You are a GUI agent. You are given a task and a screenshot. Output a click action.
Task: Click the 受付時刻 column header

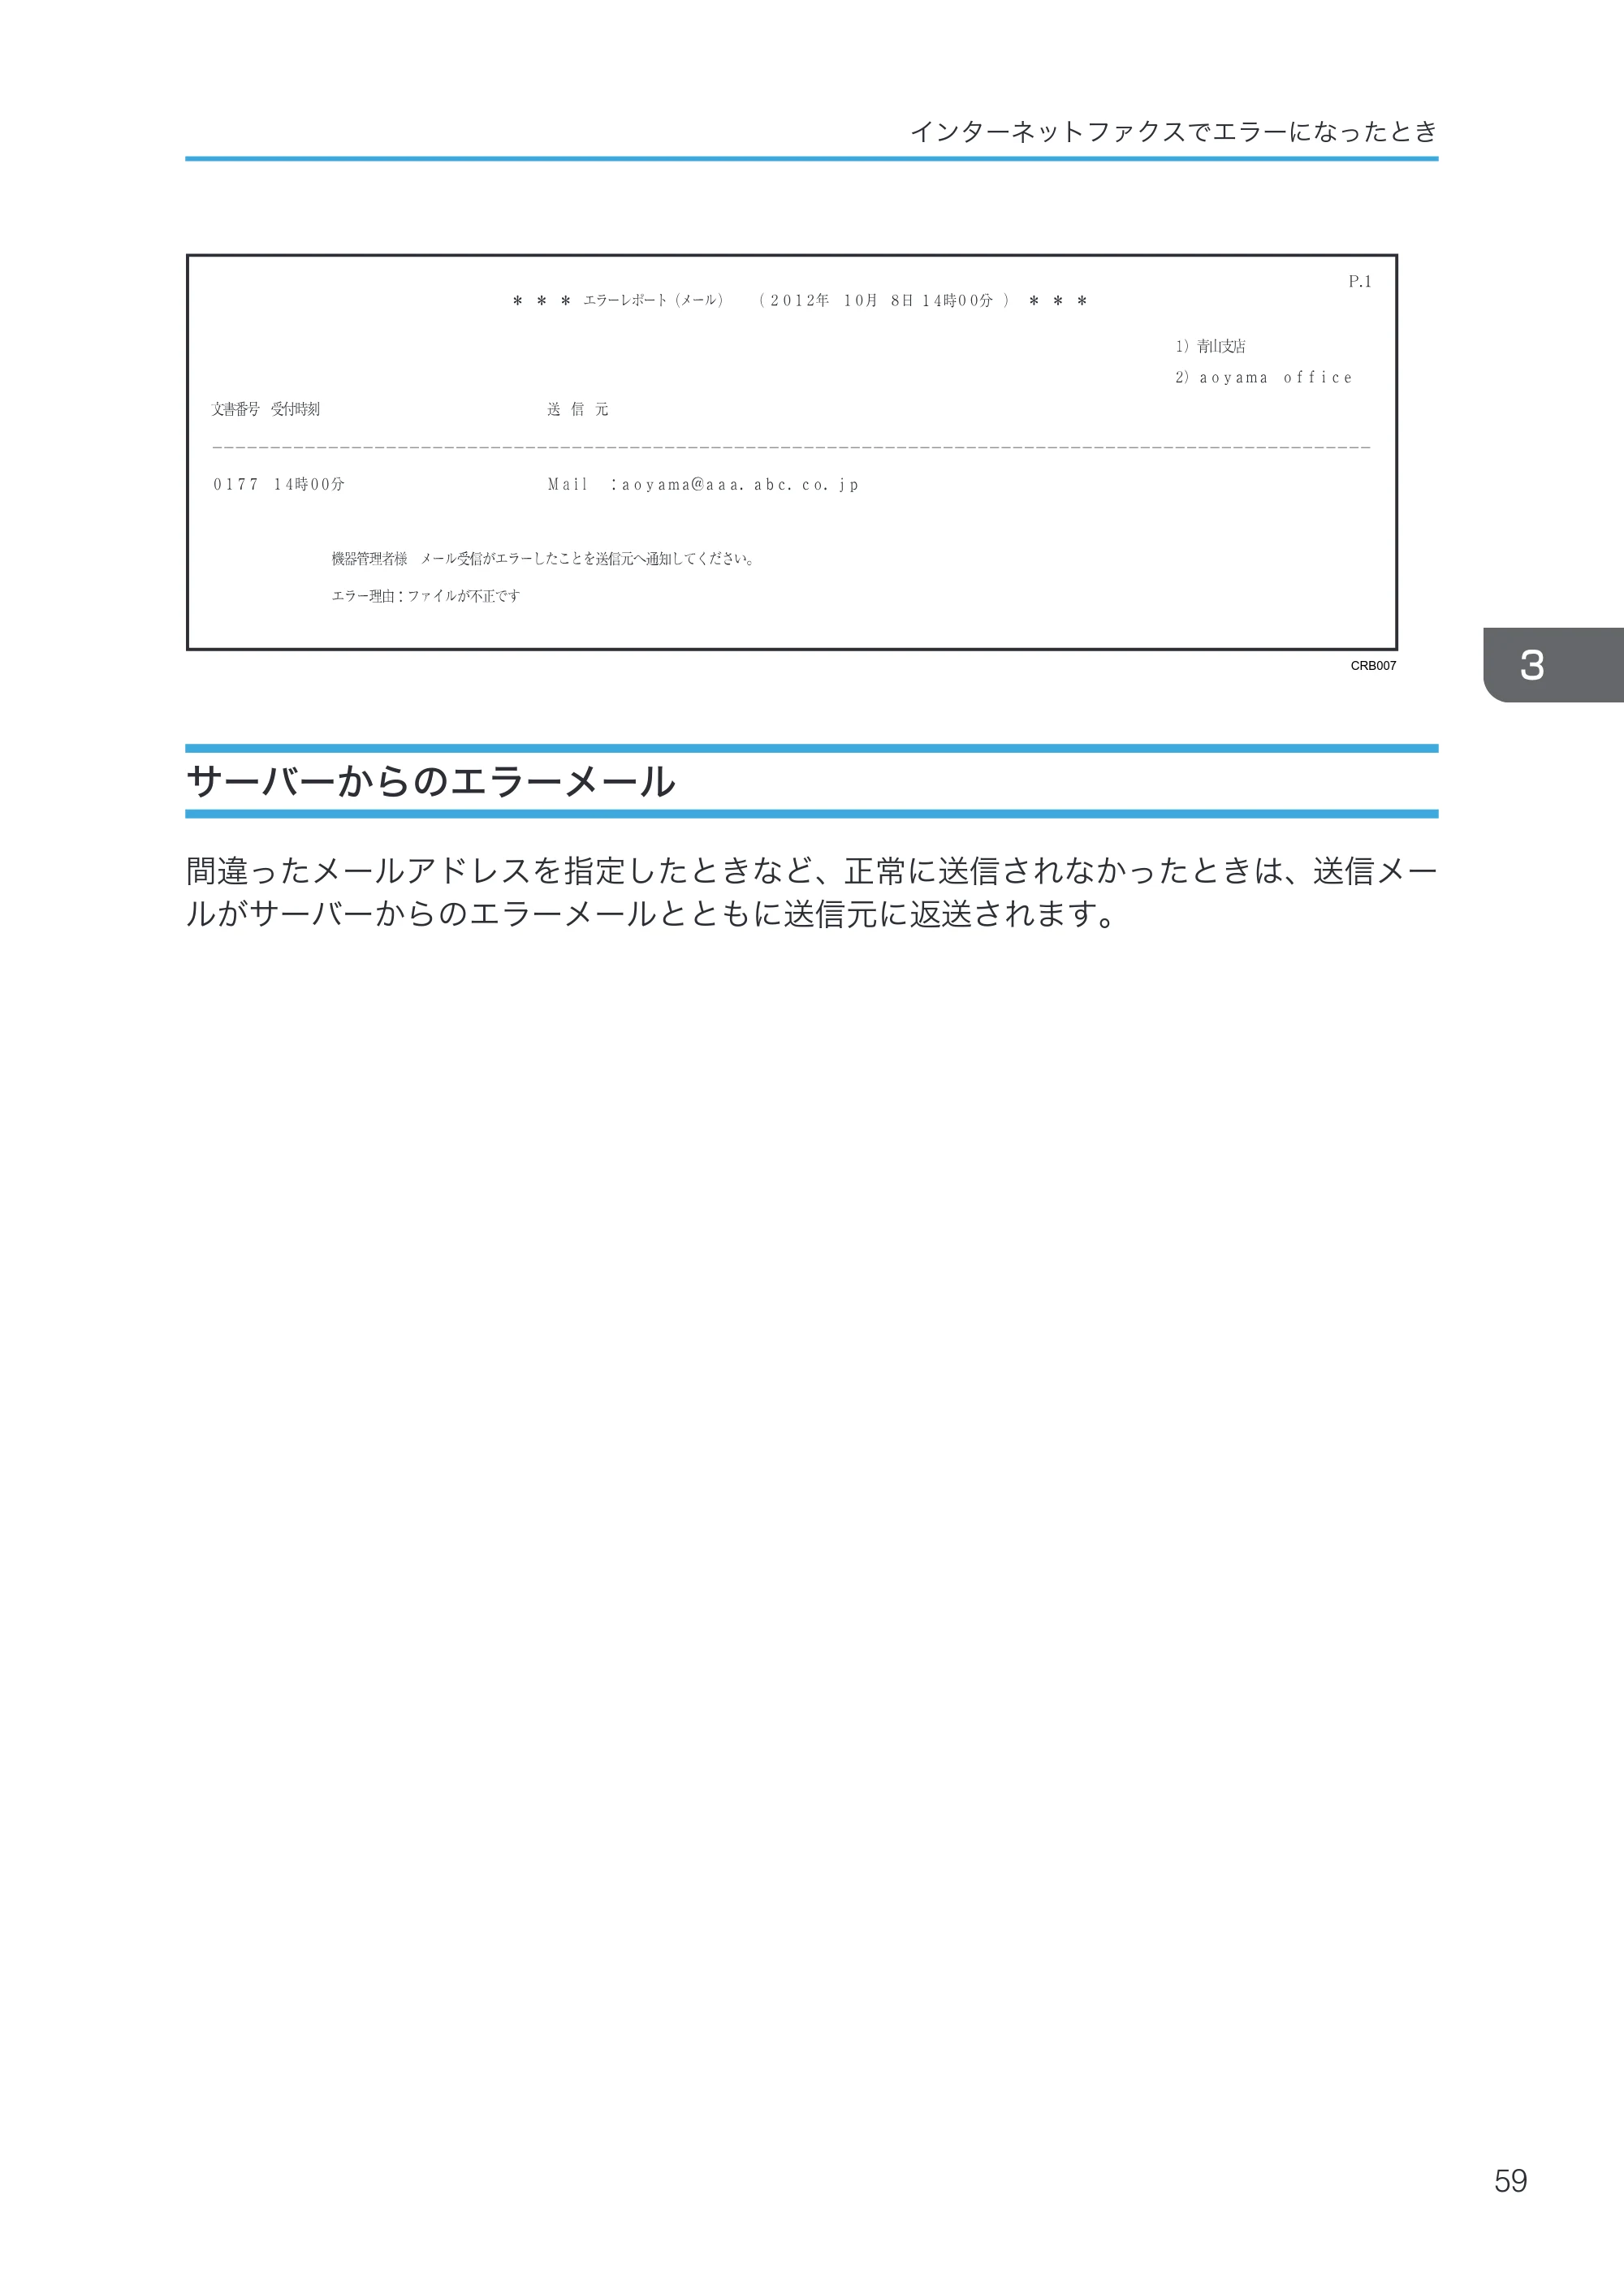[x=296, y=409]
